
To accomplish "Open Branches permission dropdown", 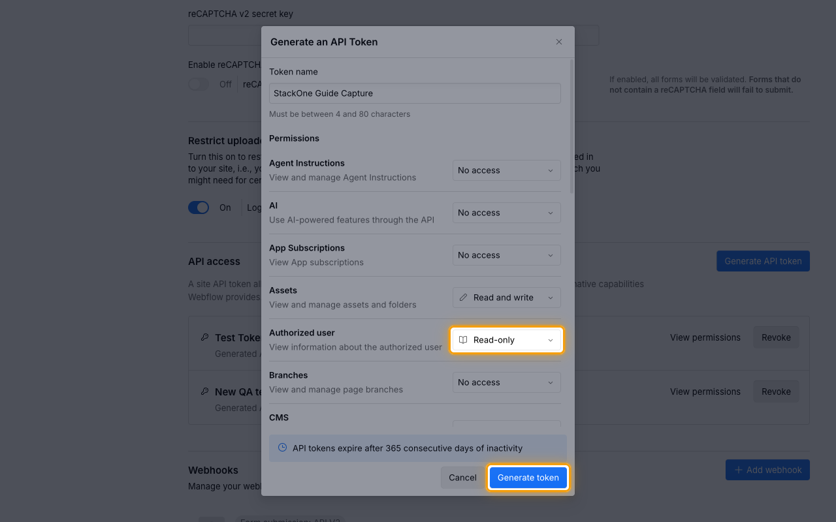I will tap(507, 382).
